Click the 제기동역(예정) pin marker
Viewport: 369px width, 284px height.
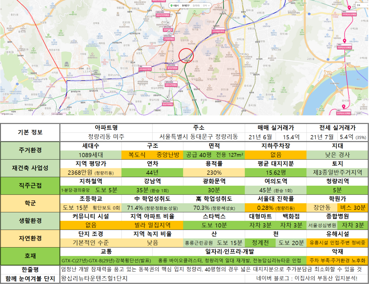172,61
